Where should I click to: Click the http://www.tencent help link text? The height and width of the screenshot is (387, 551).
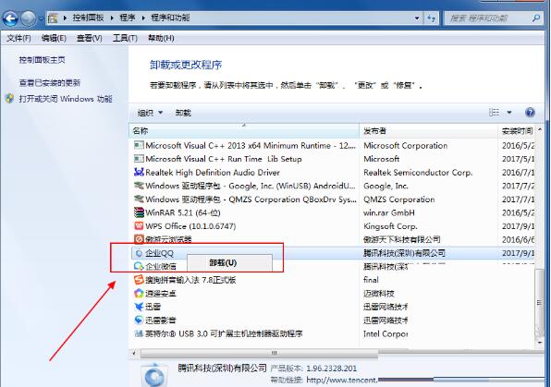pyautogui.click(x=342, y=380)
